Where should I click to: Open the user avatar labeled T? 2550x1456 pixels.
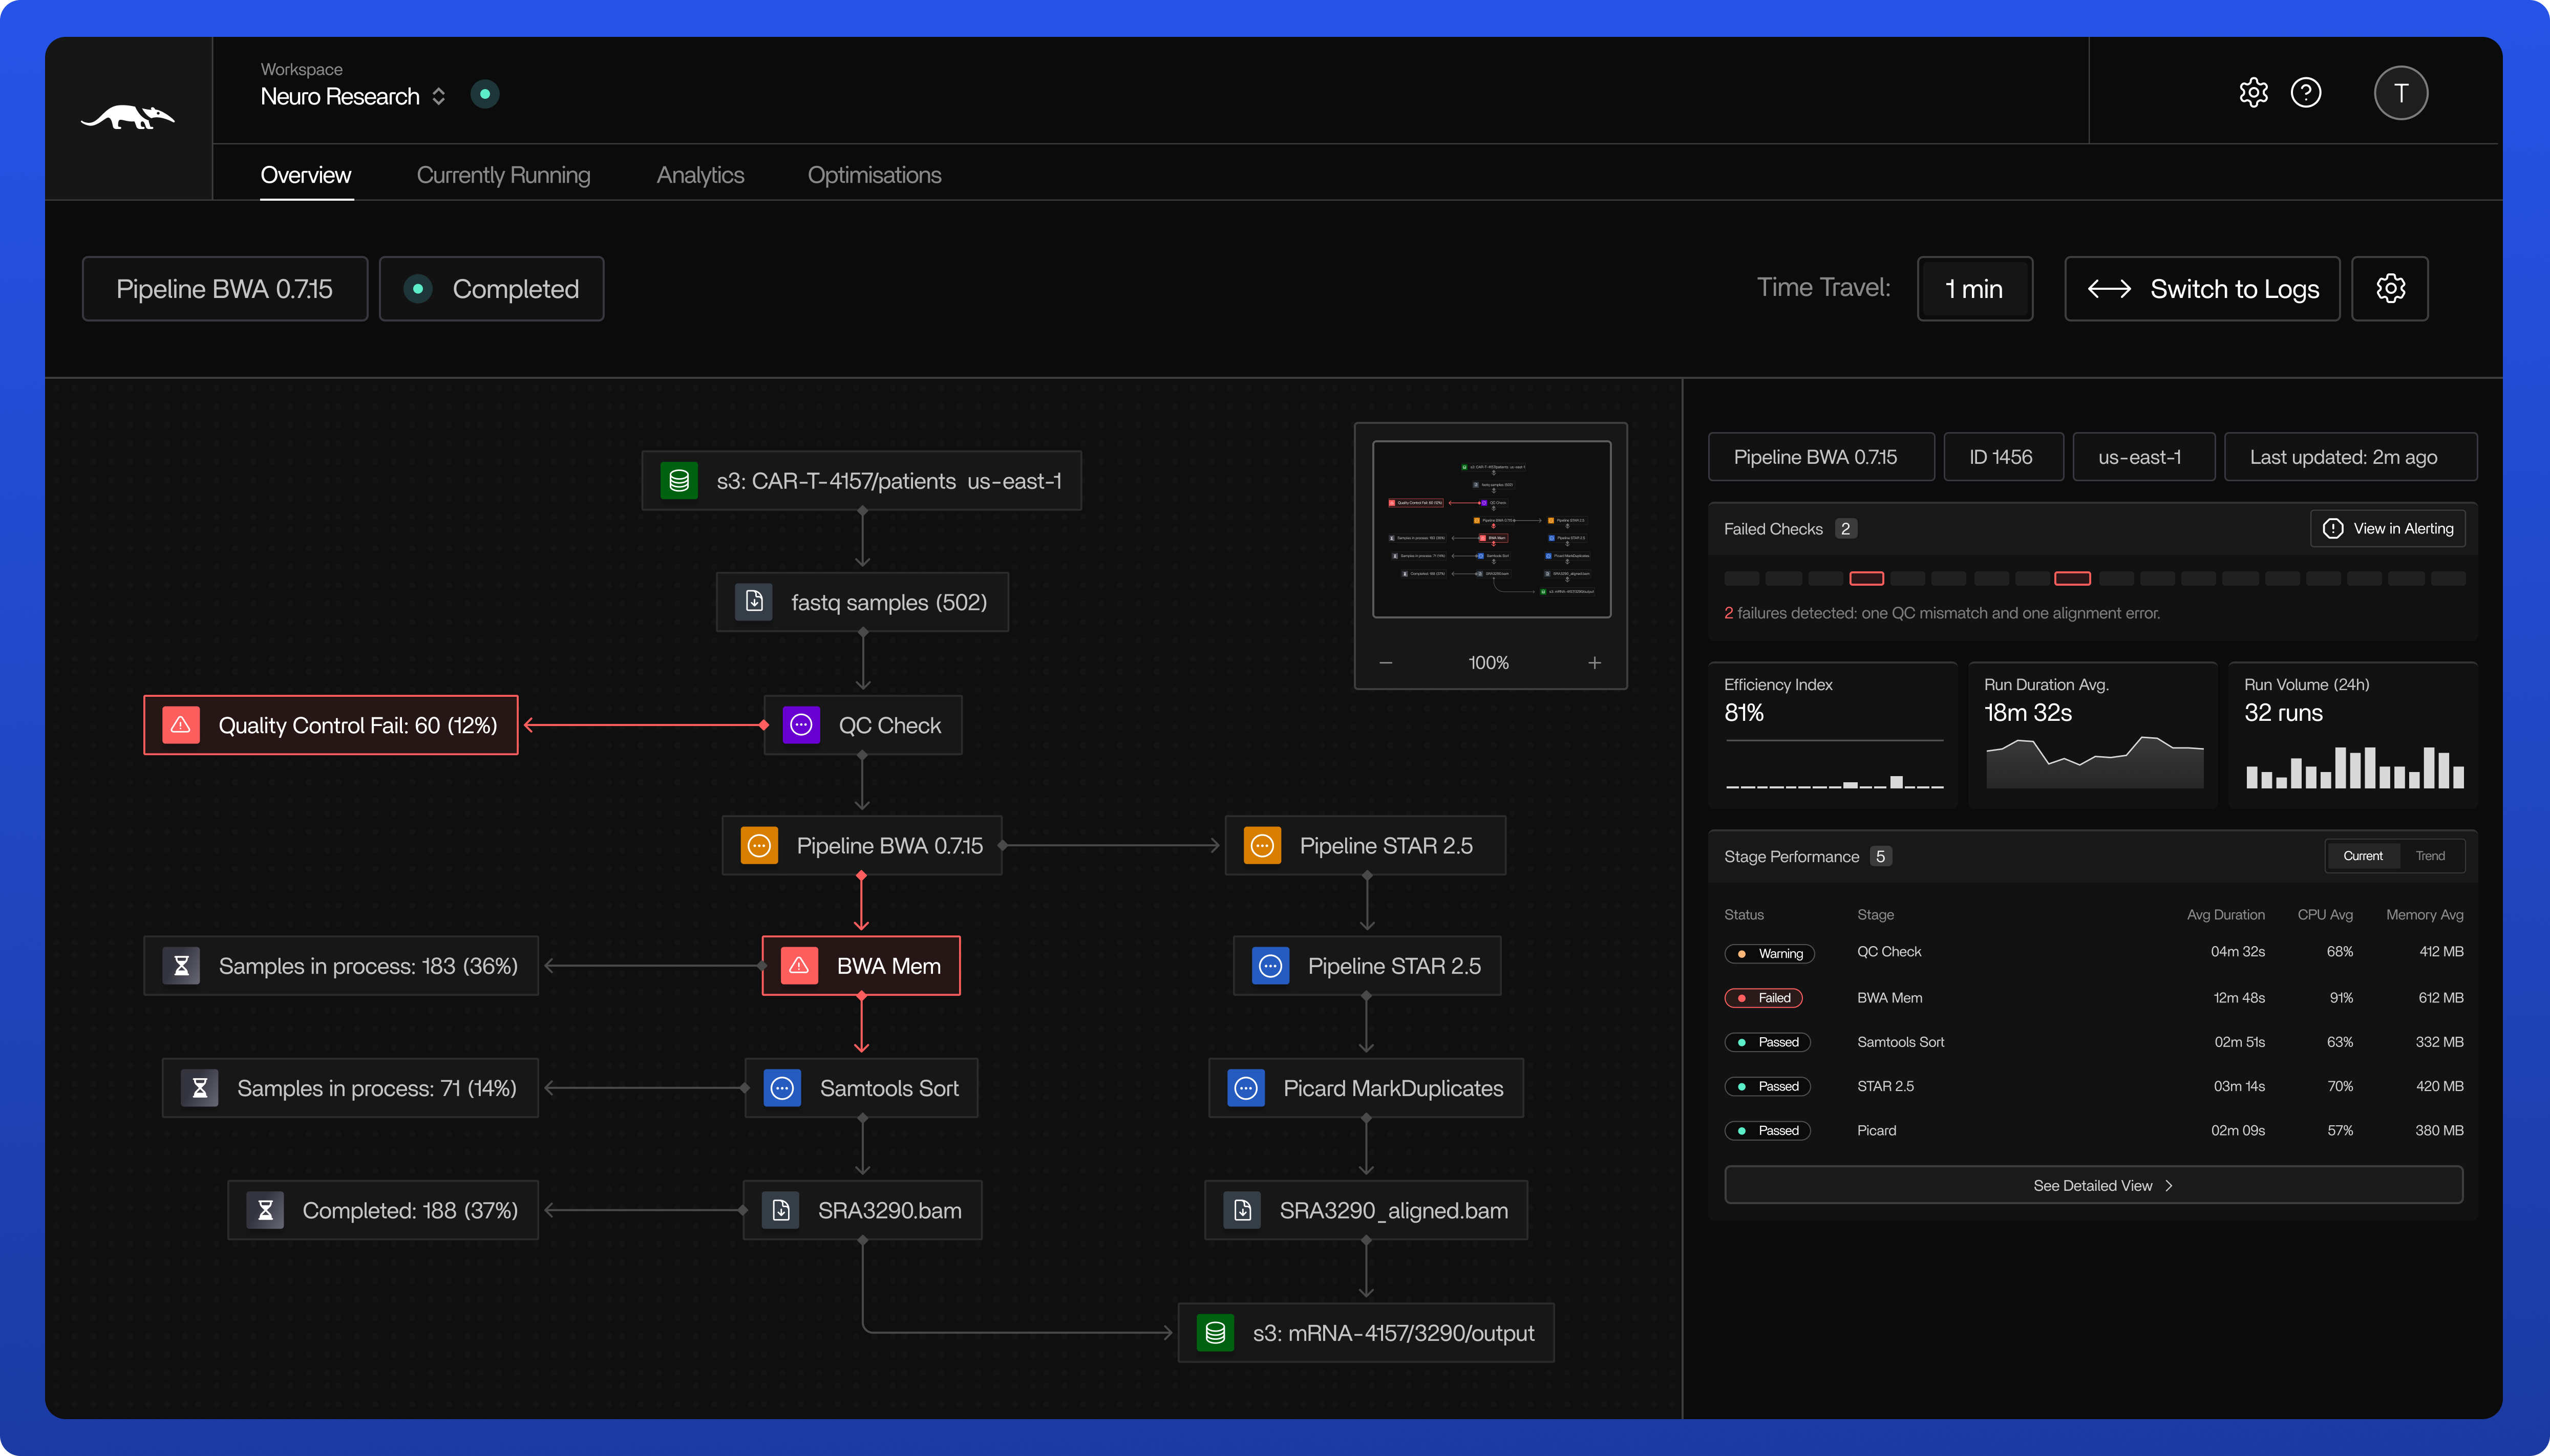point(2401,93)
